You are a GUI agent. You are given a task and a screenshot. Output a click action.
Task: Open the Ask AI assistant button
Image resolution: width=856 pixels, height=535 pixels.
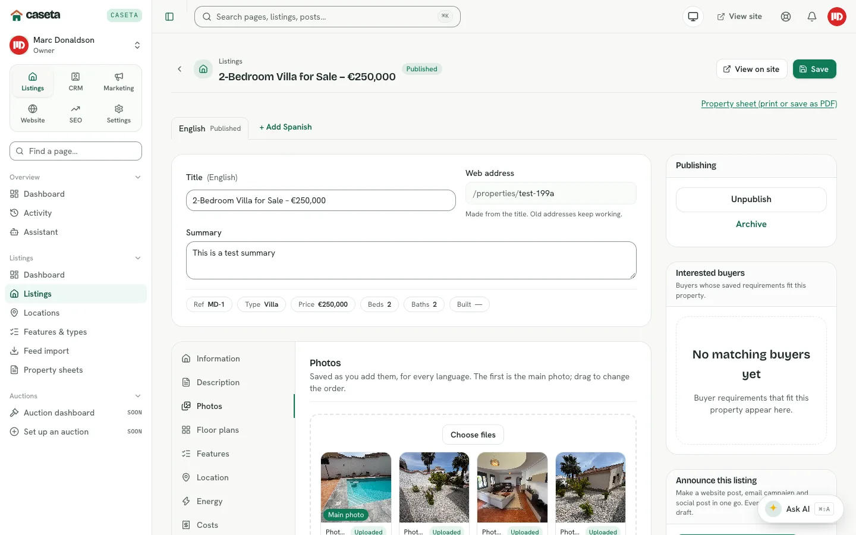click(x=800, y=509)
